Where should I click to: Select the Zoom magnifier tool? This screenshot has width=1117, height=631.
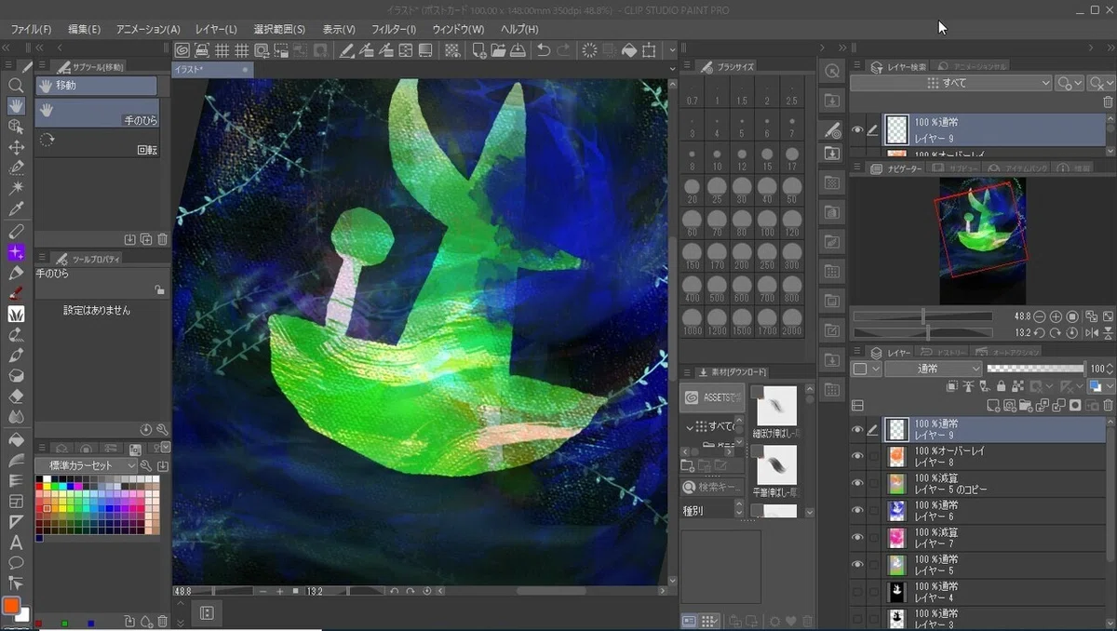tap(16, 85)
